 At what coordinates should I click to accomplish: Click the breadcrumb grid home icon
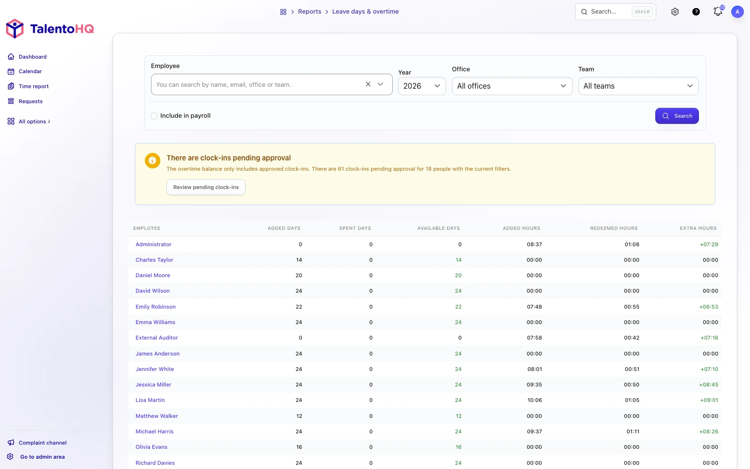point(283,12)
